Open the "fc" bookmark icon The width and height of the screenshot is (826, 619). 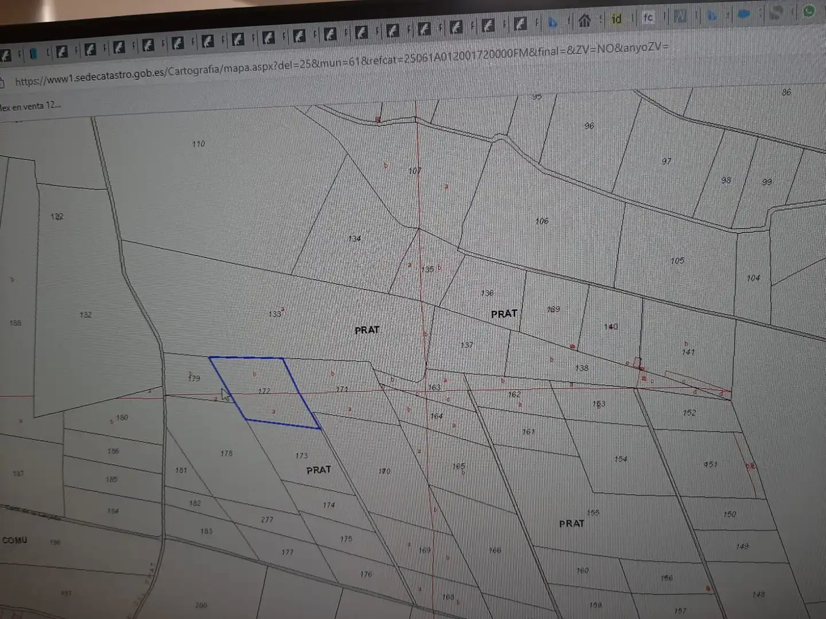[648, 18]
